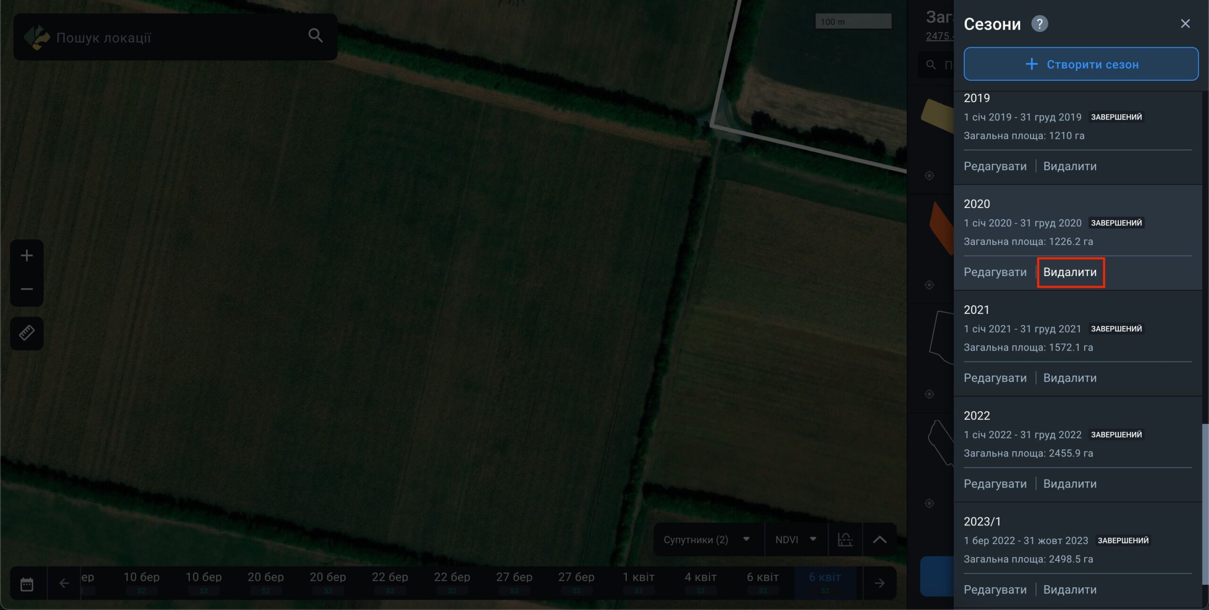Viewport: 1209px width, 610px height.
Task: Open the Сезони help question icon
Action: pyautogui.click(x=1039, y=24)
